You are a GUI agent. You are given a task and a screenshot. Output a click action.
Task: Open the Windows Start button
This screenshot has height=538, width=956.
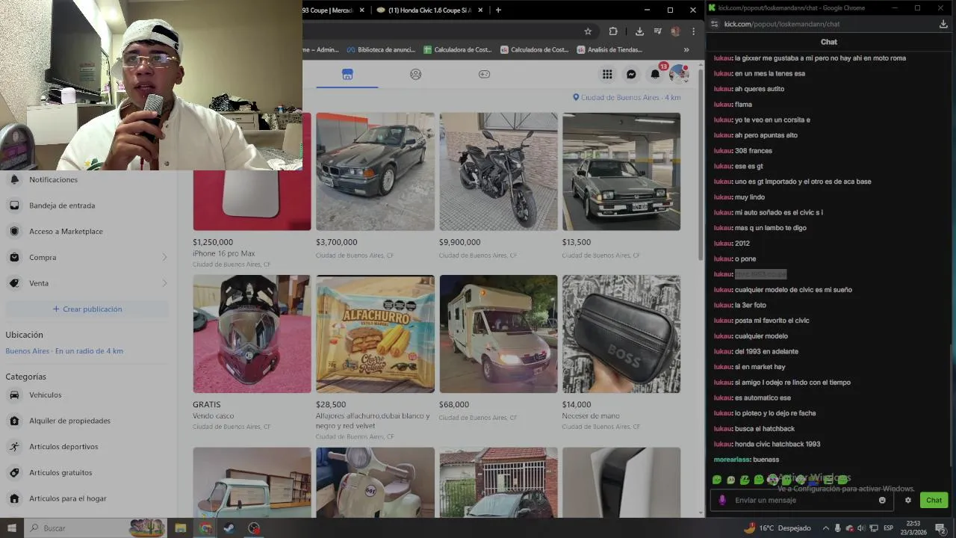coord(11,528)
